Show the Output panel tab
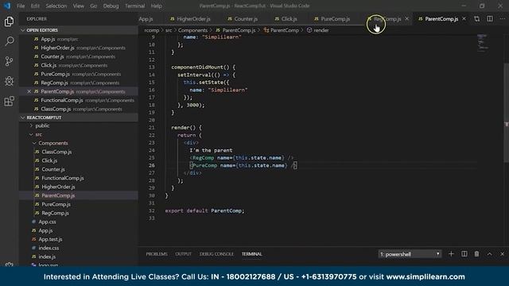 (184, 254)
